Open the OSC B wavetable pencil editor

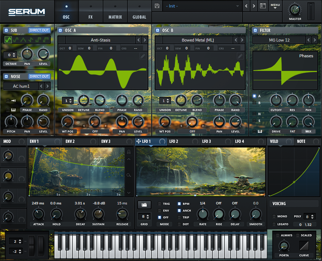pyautogui.click(x=240, y=56)
